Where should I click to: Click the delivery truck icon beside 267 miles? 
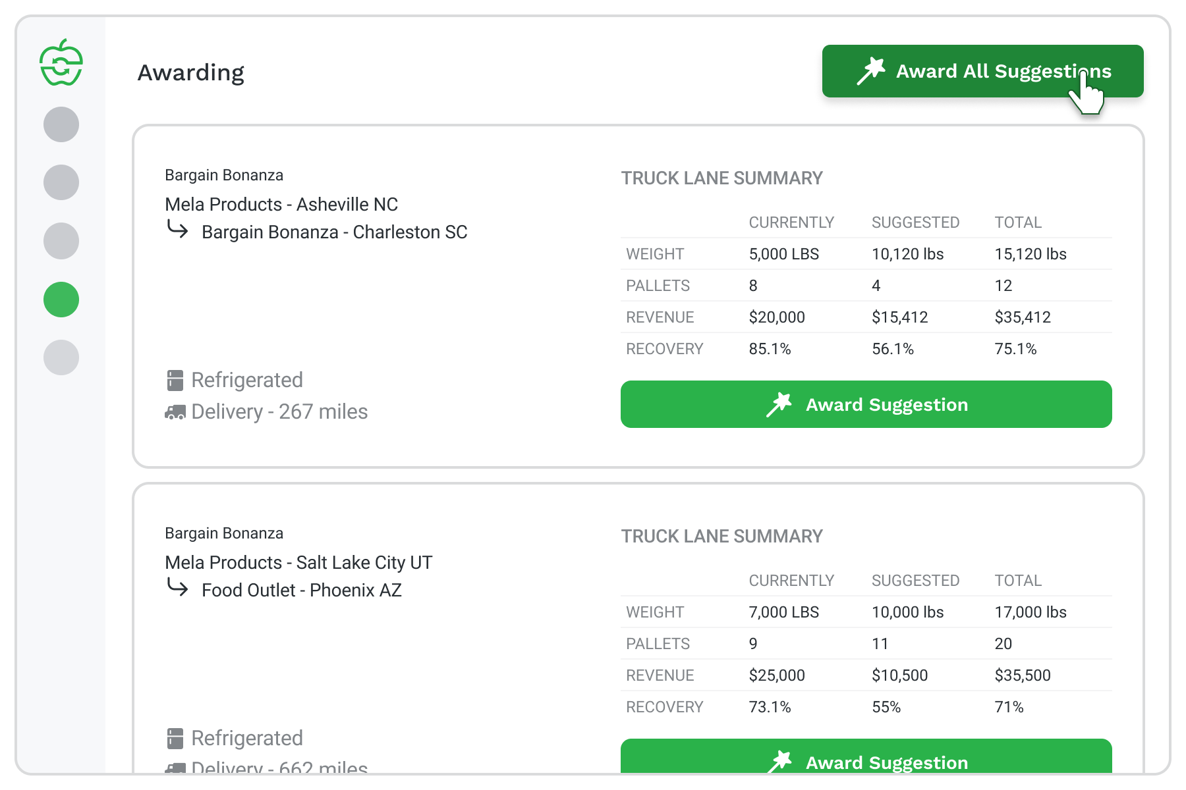(175, 412)
